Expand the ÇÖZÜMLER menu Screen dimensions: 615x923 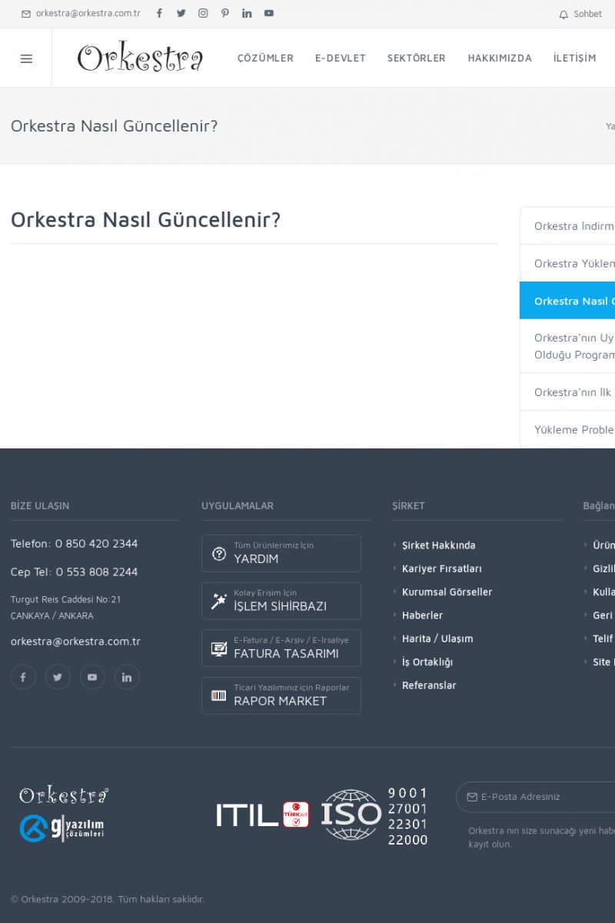(265, 58)
